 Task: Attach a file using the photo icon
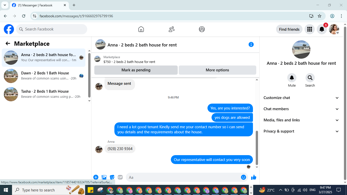click(x=104, y=177)
